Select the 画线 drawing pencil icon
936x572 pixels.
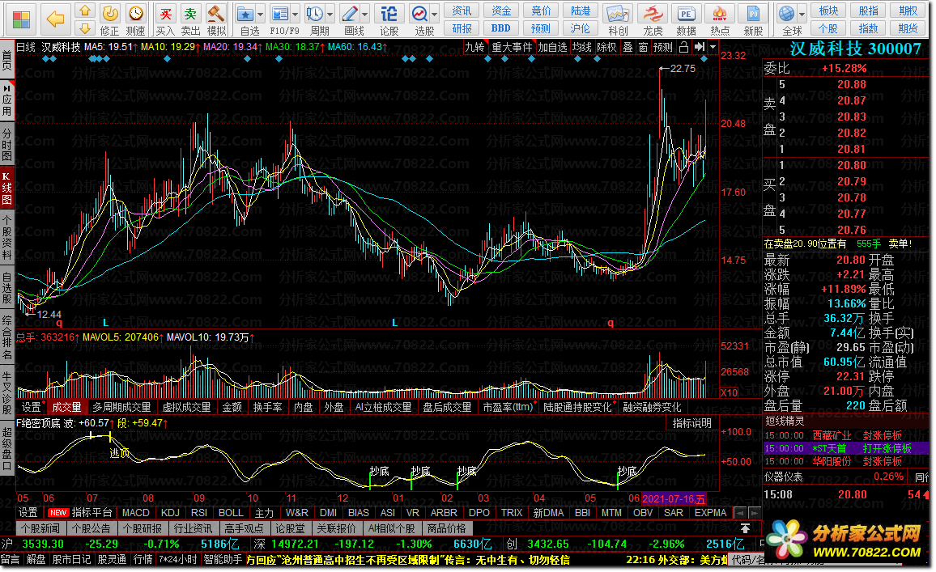[x=350, y=13]
